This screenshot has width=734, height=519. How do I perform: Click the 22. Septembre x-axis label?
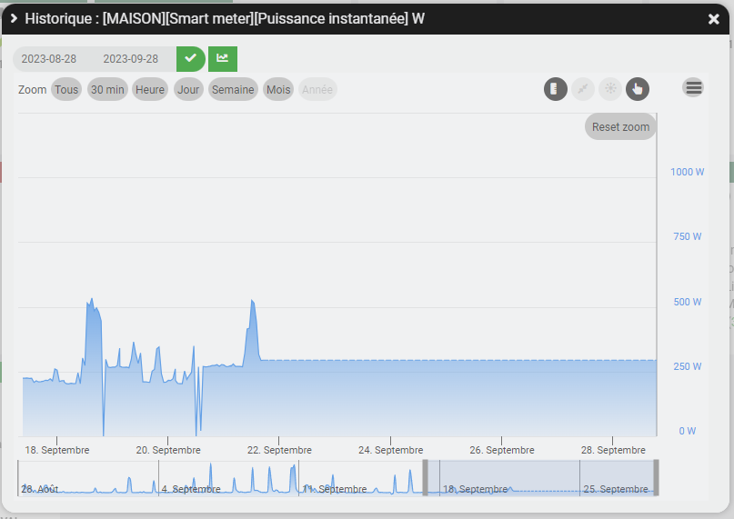279,450
